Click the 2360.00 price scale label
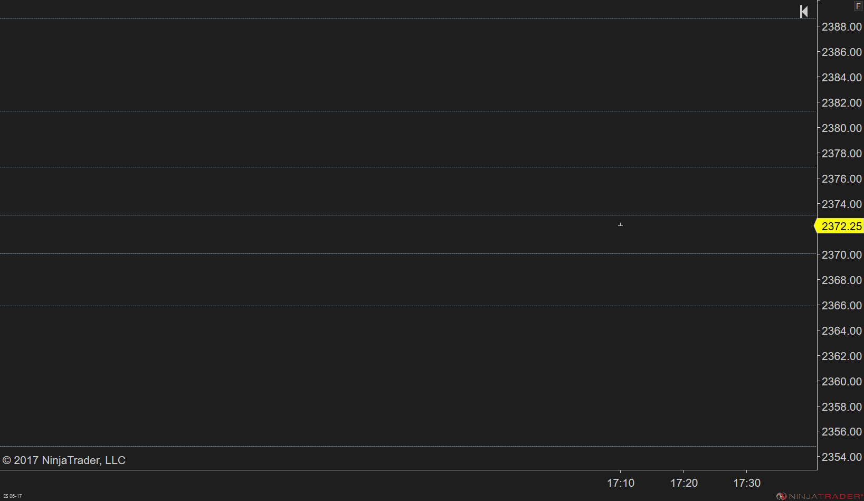Image resolution: width=864 pixels, height=501 pixels. point(841,382)
